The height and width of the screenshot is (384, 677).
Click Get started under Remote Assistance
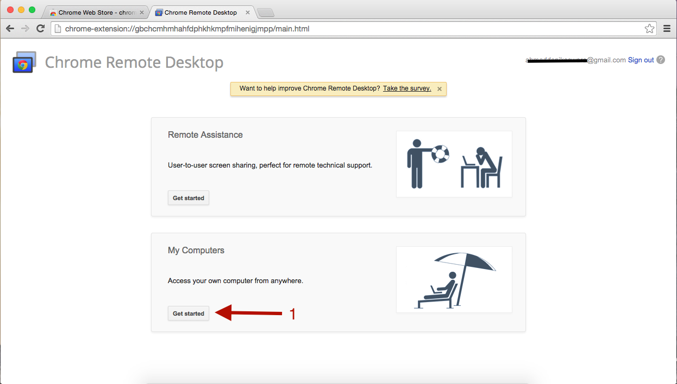189,198
